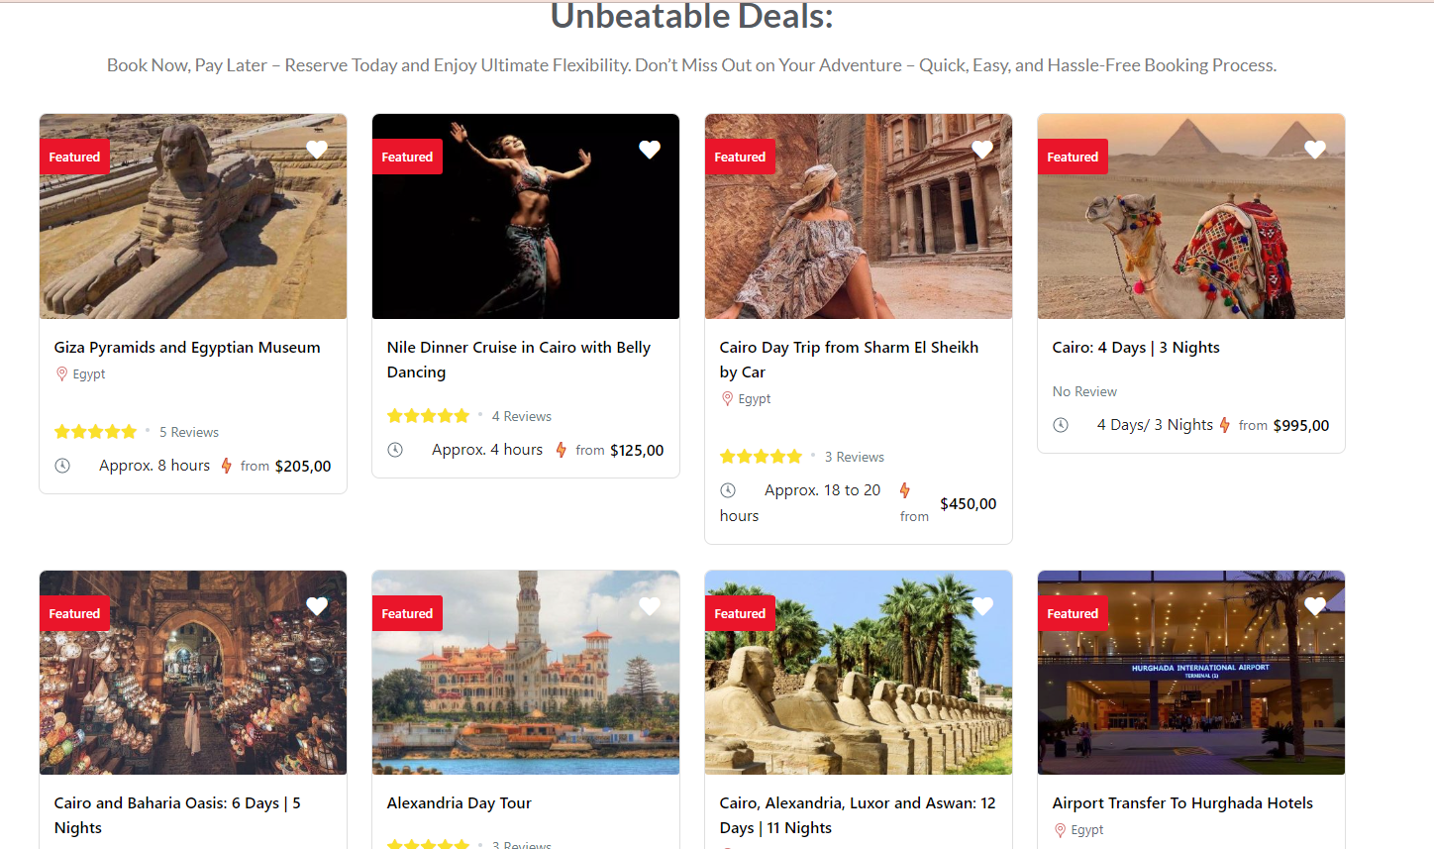The height and width of the screenshot is (849, 1434).
Task: Click heart on 12 Days Cairo-Aswan tour
Action: pos(982,606)
